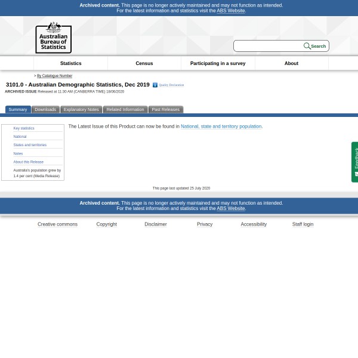Open the Creative commons footer link

point(57,224)
